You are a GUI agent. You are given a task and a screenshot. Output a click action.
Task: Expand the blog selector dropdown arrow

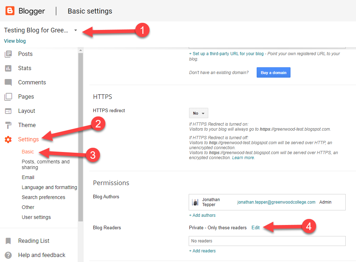pos(75,30)
